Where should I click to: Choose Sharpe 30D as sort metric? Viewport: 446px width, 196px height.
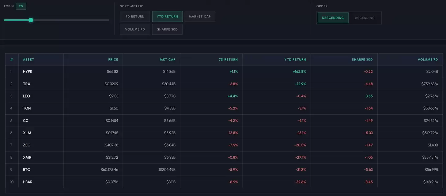(x=167, y=29)
